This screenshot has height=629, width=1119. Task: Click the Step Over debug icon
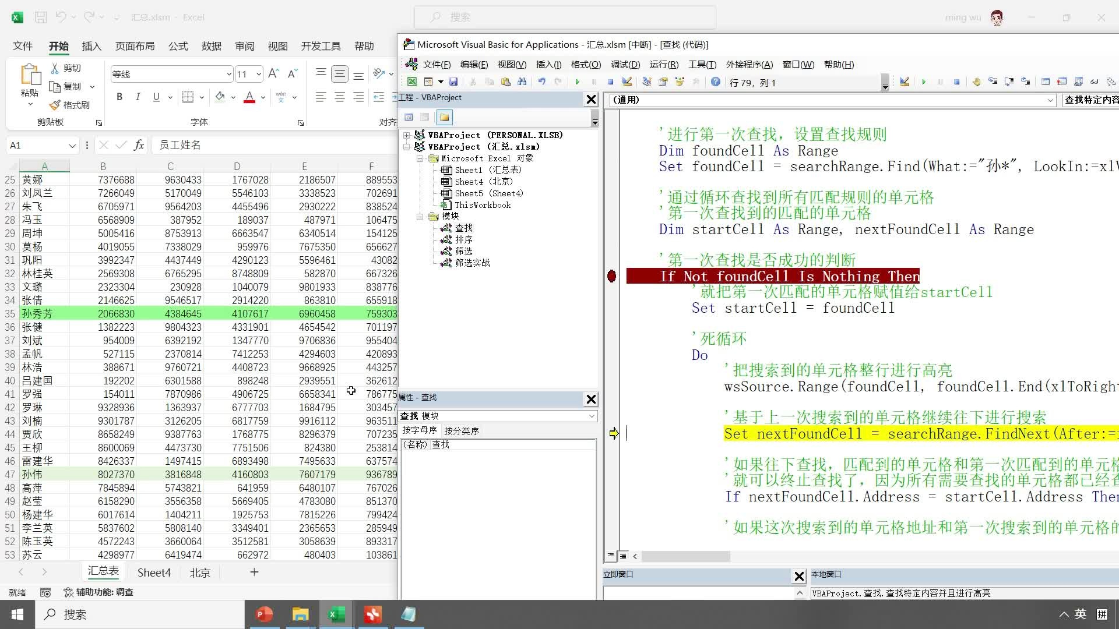[x=1009, y=82]
